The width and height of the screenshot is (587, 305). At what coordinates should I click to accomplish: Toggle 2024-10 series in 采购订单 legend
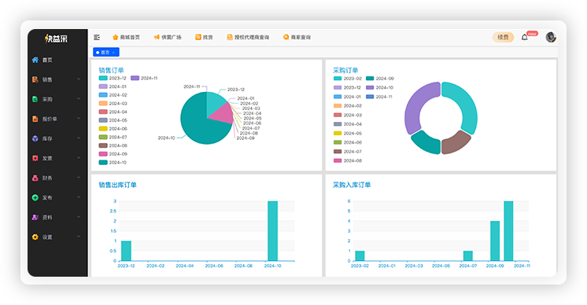(379, 87)
